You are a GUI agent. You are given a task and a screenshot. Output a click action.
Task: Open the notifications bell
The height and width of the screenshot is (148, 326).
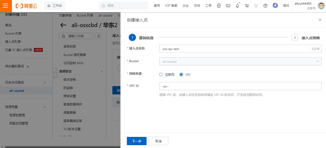point(237,6)
